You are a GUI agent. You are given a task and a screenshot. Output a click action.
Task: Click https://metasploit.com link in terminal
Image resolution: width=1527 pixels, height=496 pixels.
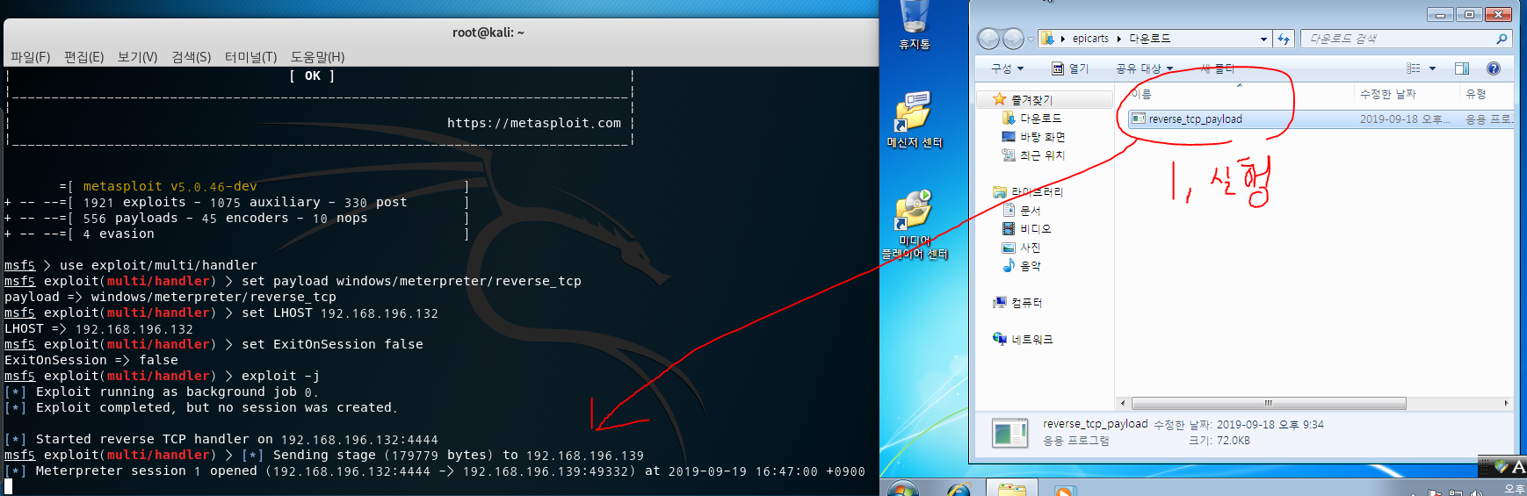(534, 123)
